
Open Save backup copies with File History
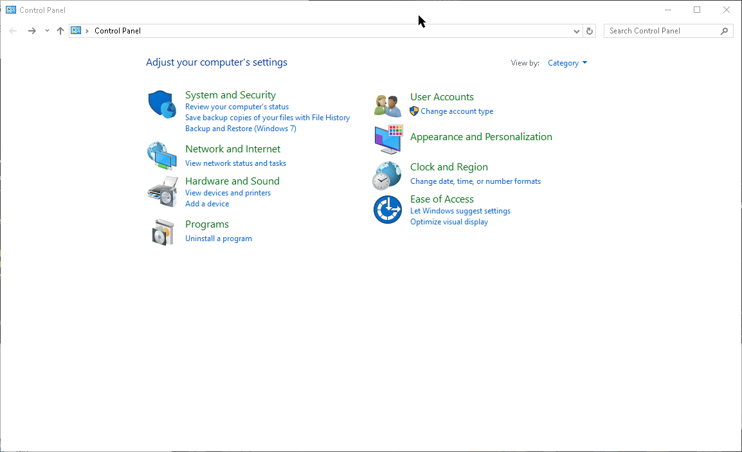coord(267,118)
